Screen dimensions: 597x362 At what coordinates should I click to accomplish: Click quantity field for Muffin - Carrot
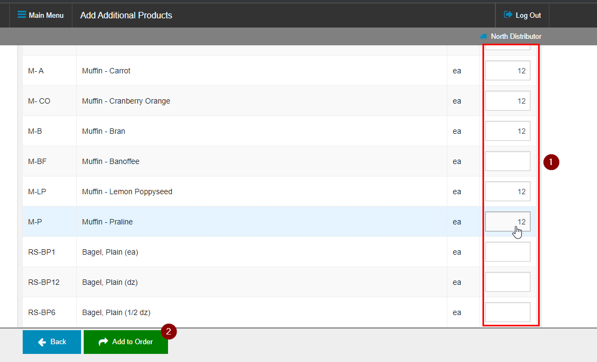pyautogui.click(x=507, y=70)
